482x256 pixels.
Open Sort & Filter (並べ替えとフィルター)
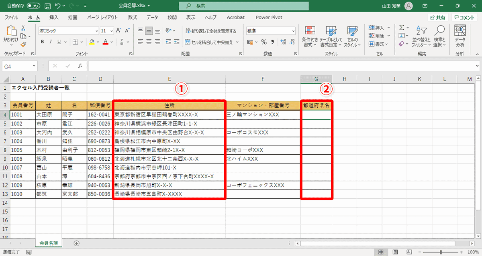(421, 36)
